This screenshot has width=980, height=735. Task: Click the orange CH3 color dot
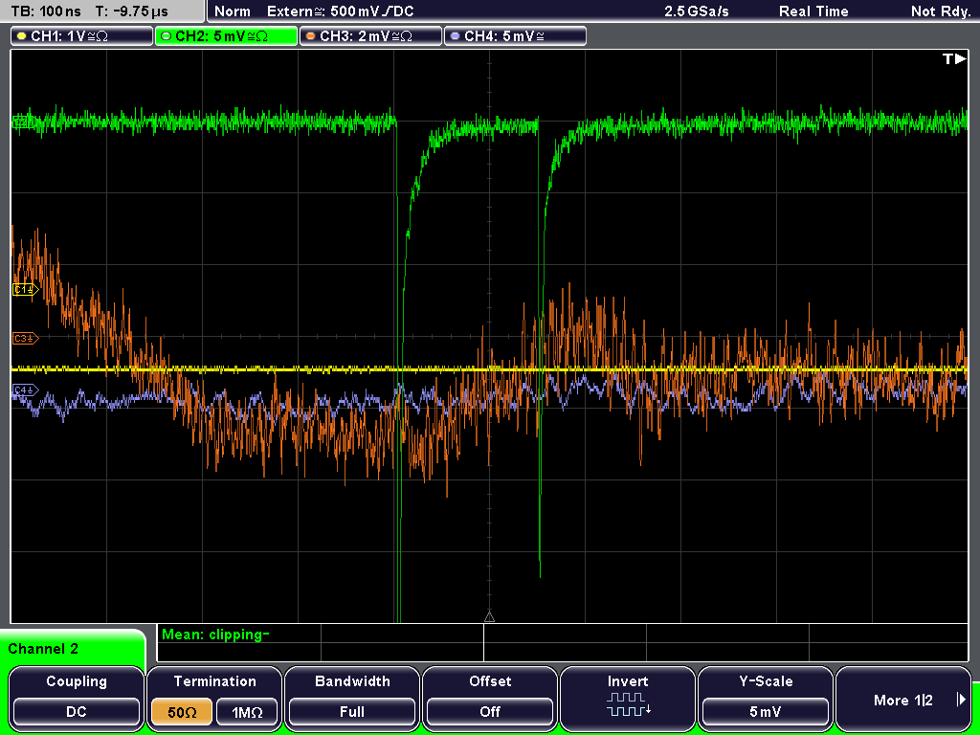click(x=311, y=36)
